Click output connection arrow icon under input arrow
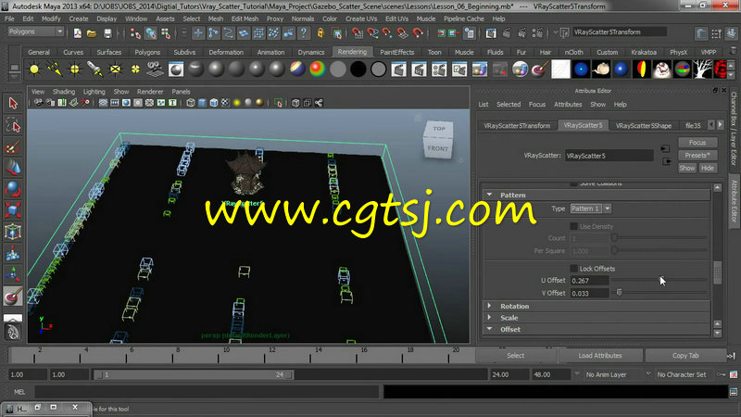Viewport: 741px width, 417px height. pos(666,161)
